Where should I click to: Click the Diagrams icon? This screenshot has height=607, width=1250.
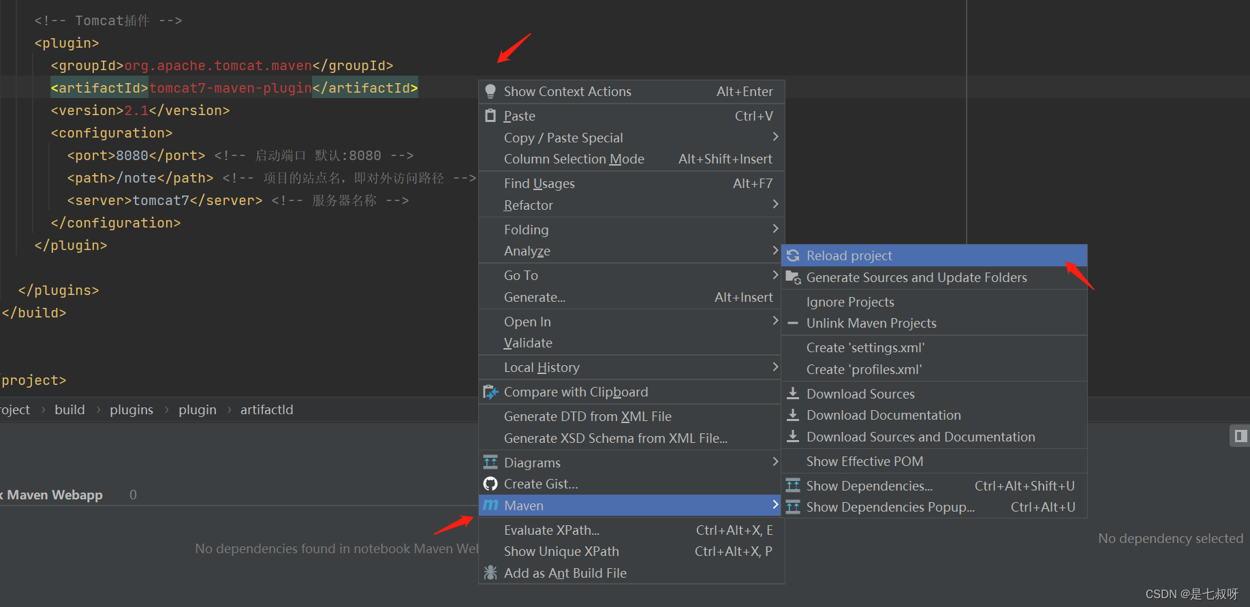(x=490, y=463)
